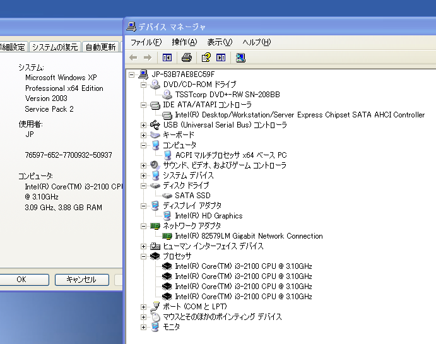Select Intel 82579LM Gigabit Network Connection

[x=249, y=236]
